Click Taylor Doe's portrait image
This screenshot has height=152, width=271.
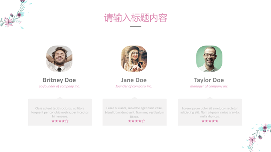(209, 59)
